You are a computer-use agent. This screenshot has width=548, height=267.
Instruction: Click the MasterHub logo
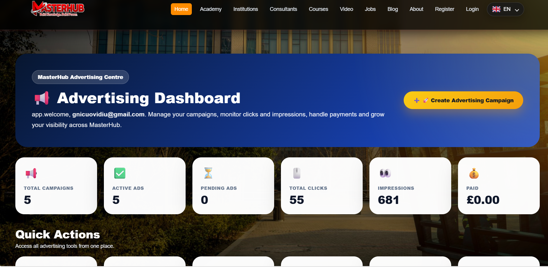(x=58, y=9)
